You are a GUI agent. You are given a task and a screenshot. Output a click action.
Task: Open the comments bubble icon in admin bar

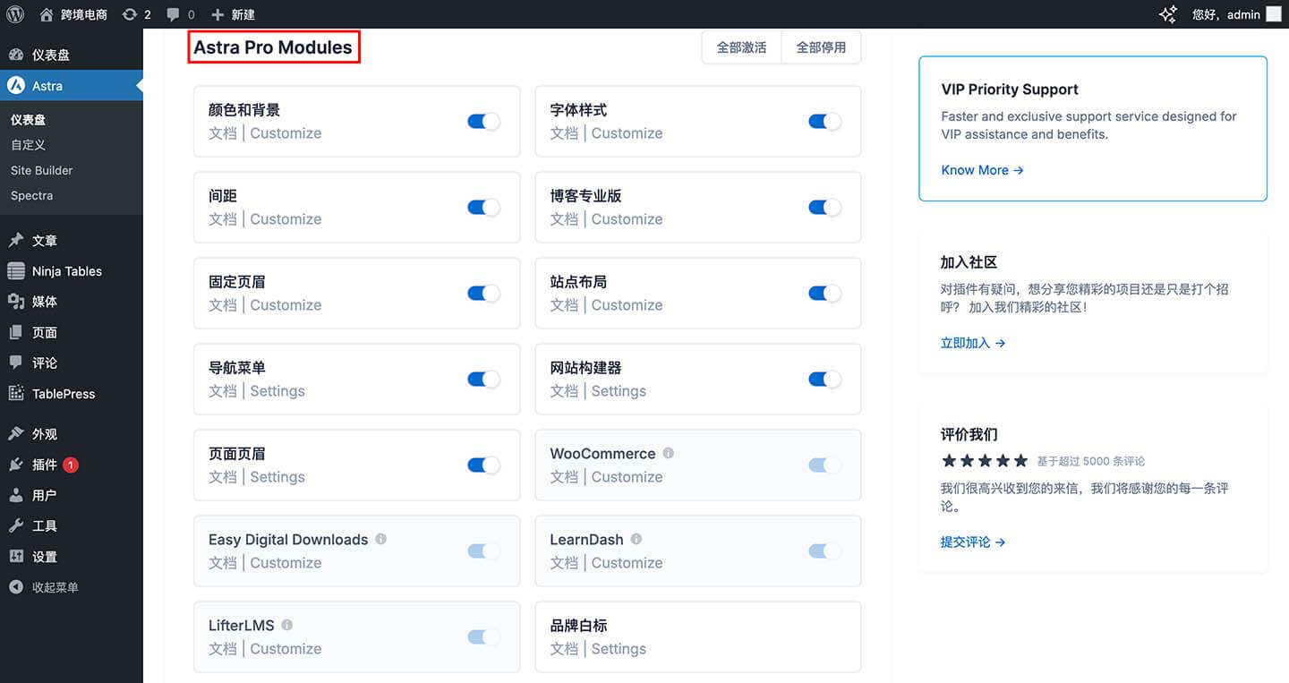point(173,14)
